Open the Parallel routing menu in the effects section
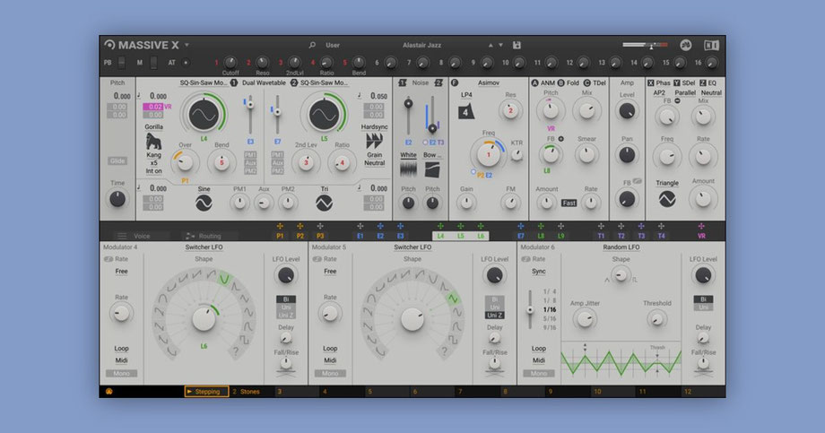This screenshot has height=433, width=825. (x=685, y=93)
